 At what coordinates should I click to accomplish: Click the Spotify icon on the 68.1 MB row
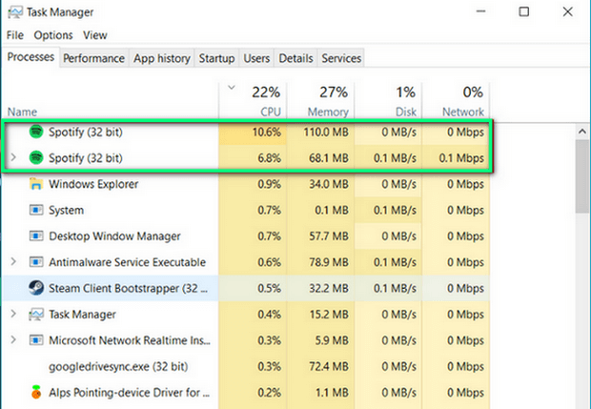tap(36, 157)
